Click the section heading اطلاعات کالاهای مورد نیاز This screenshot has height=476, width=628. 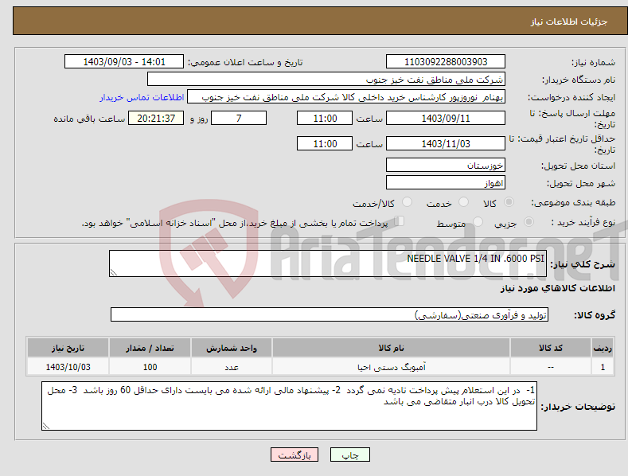tap(557, 288)
